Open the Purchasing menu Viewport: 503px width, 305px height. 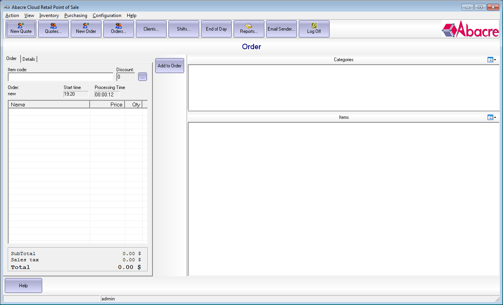[76, 15]
